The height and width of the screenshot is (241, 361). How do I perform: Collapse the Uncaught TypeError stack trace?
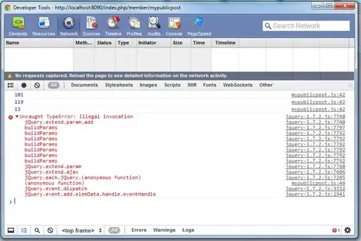(x=17, y=116)
